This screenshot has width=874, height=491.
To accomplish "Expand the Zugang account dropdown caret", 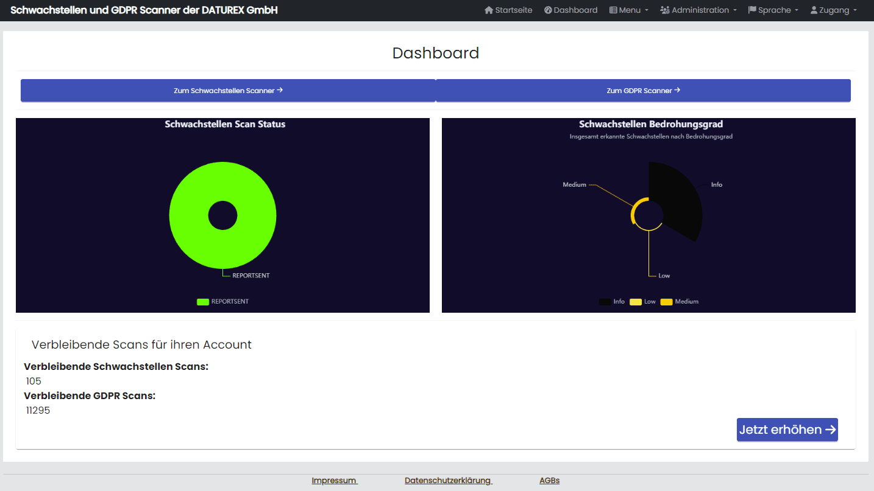I will (x=855, y=10).
